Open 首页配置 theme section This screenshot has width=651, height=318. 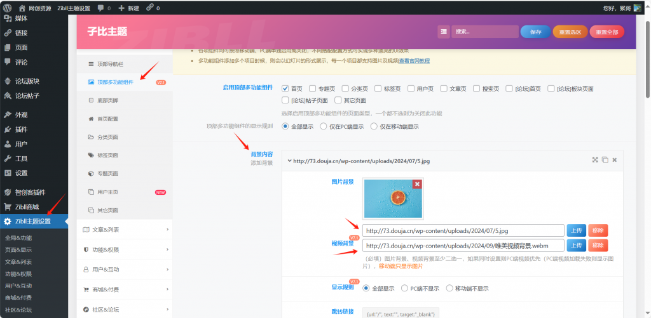click(125, 119)
